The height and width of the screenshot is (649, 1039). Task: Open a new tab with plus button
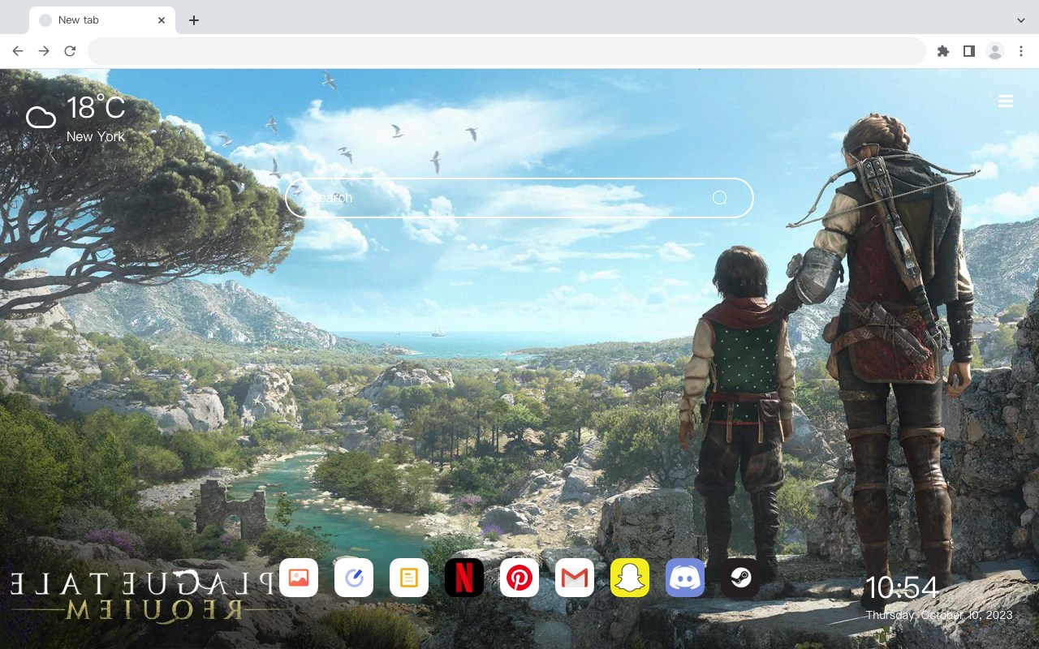tap(193, 20)
